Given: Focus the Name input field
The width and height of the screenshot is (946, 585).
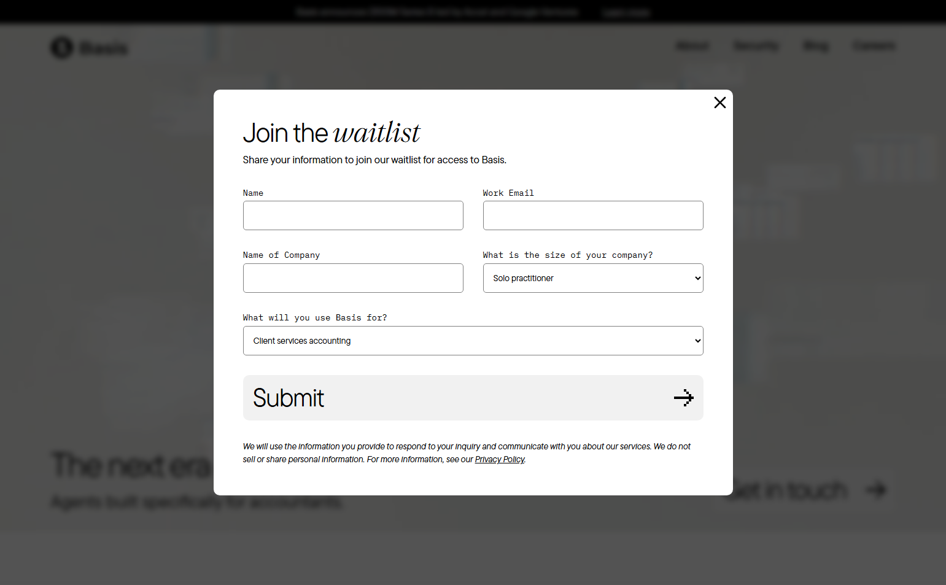Looking at the screenshot, I should 353,215.
